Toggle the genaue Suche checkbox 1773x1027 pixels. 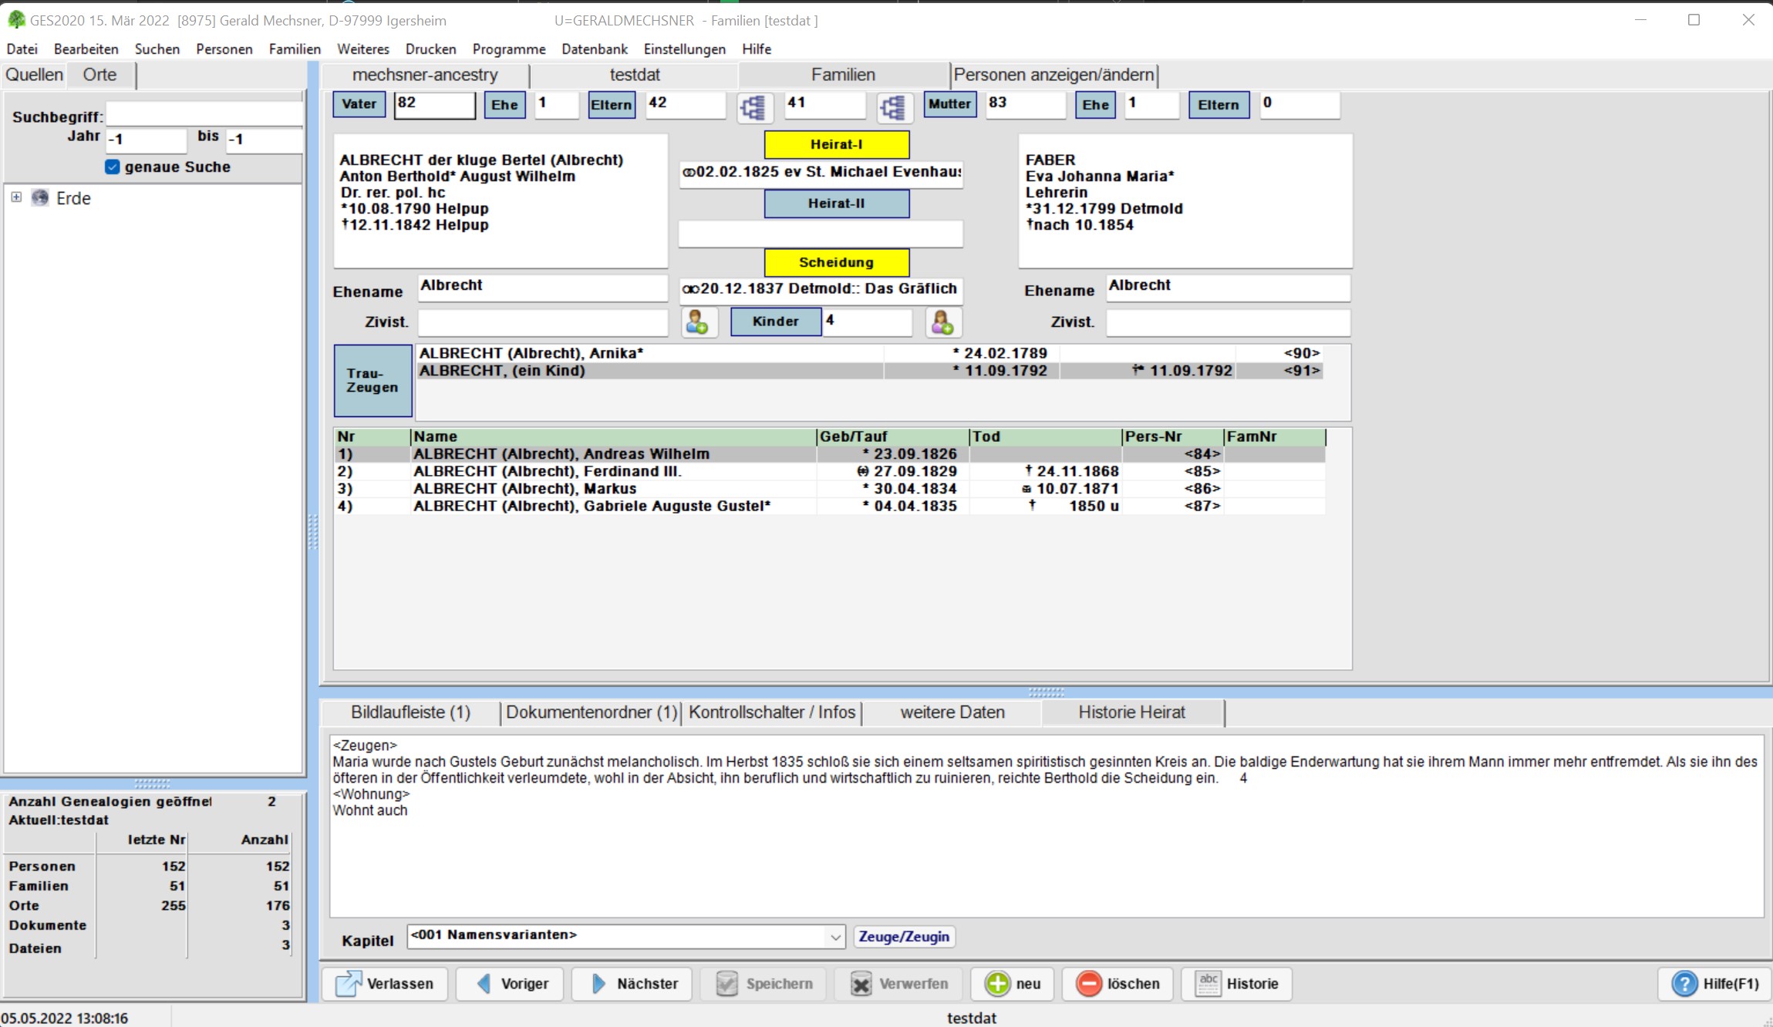(113, 167)
